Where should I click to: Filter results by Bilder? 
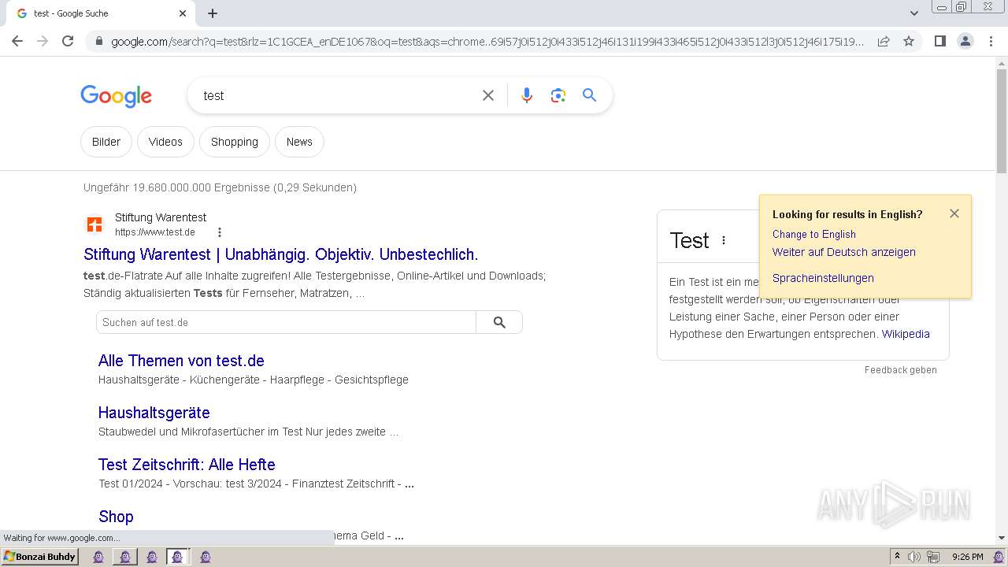coord(106,142)
